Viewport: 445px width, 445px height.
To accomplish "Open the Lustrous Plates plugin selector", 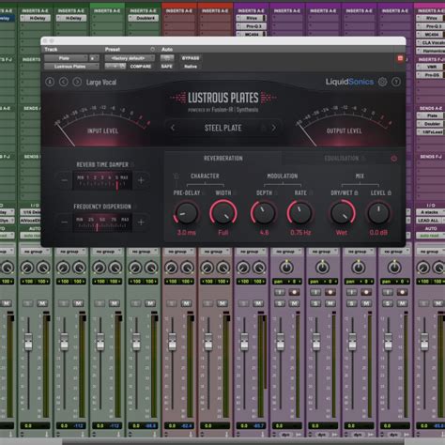I will [71, 67].
